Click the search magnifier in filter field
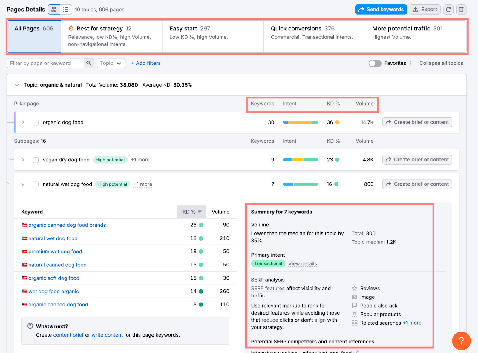 pyautogui.click(x=88, y=63)
